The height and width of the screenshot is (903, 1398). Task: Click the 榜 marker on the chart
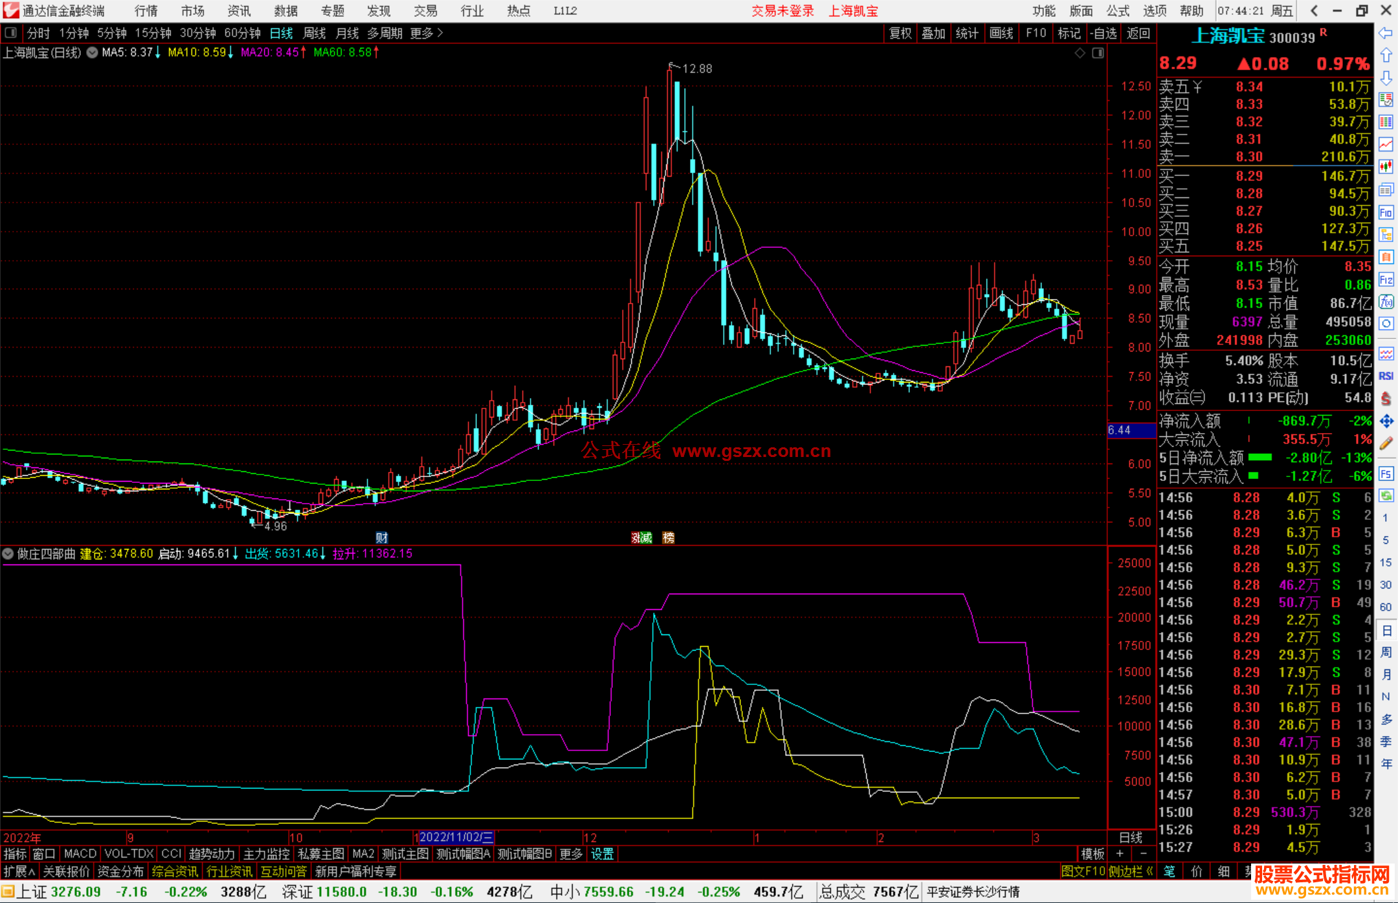coord(669,537)
